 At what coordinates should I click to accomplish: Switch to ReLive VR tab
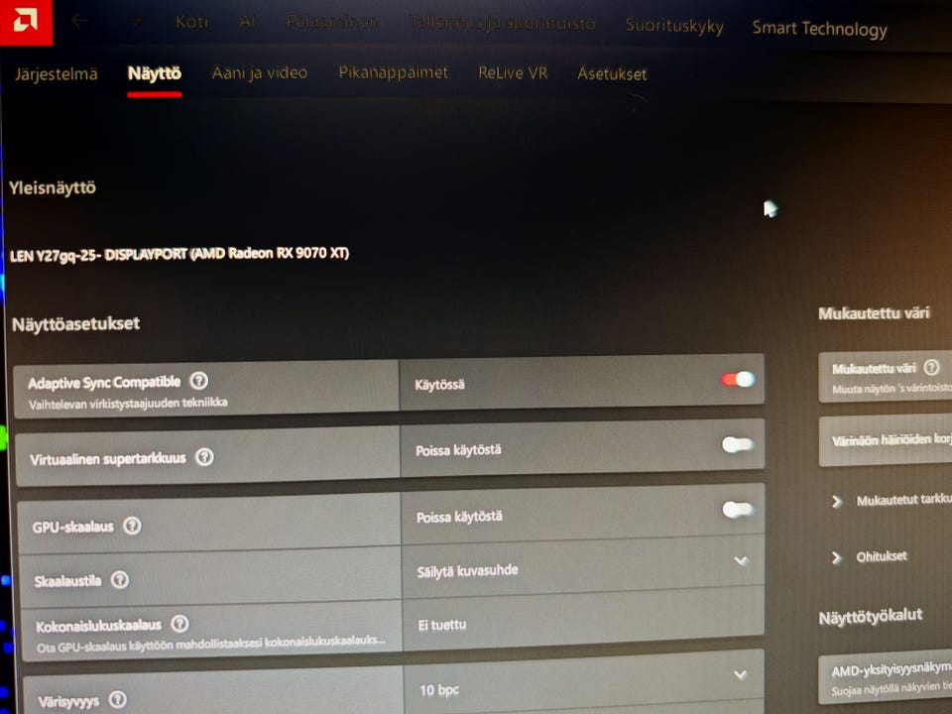click(513, 72)
